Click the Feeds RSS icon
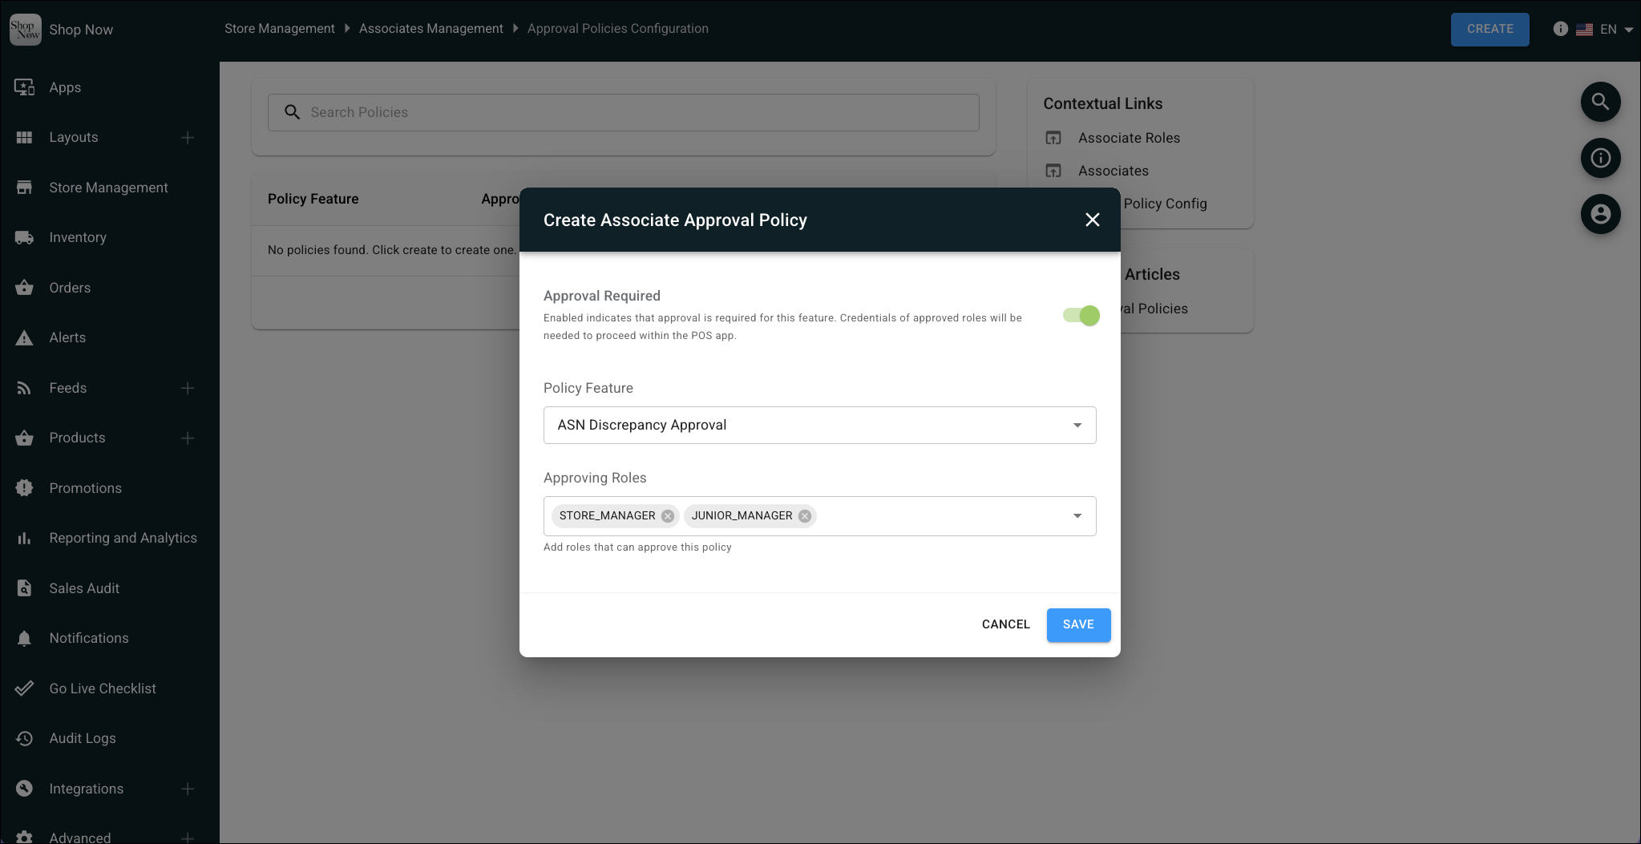The image size is (1641, 844). (25, 388)
